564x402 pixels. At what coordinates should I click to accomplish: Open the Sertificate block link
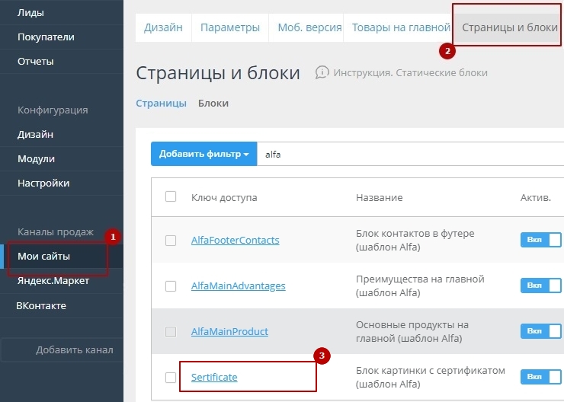[214, 377]
